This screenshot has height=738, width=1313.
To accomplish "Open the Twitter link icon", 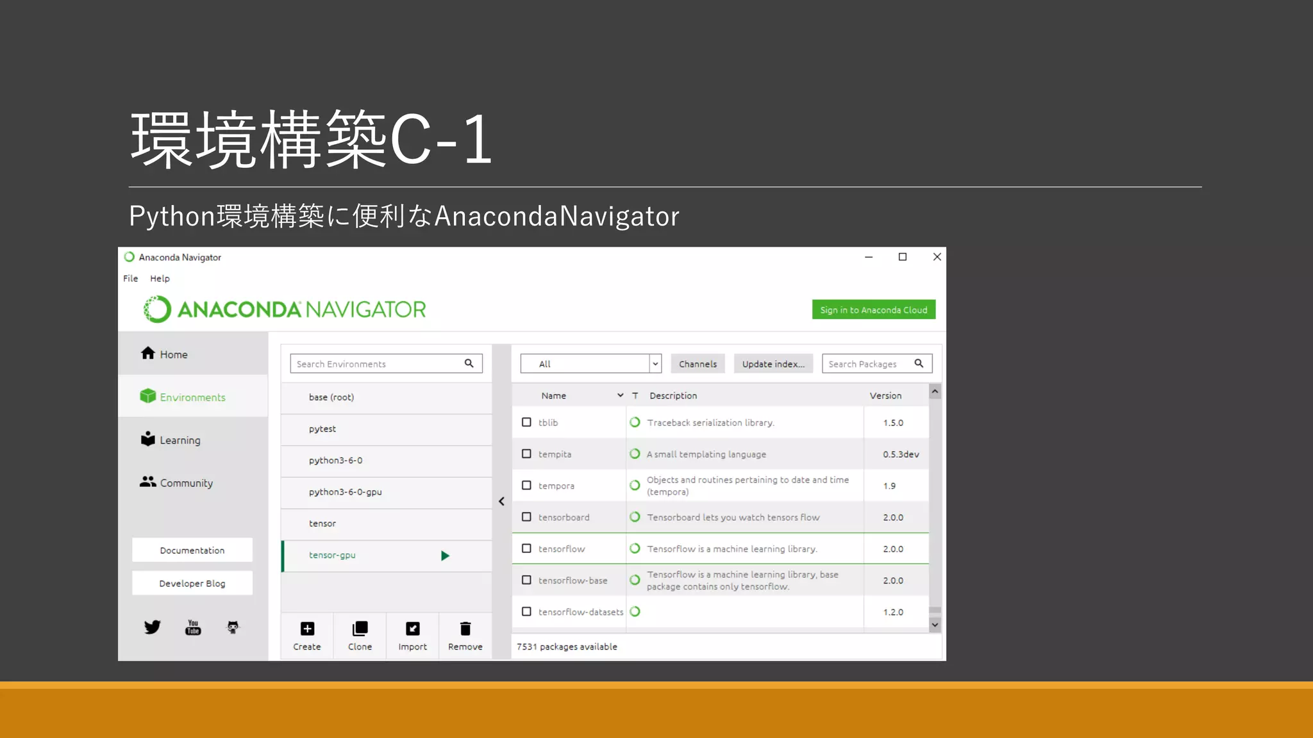I will click(152, 627).
